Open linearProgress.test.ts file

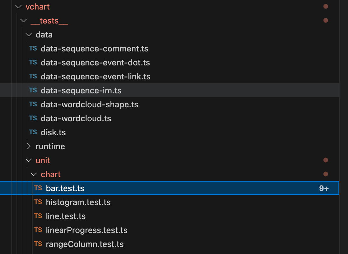[170, 230]
